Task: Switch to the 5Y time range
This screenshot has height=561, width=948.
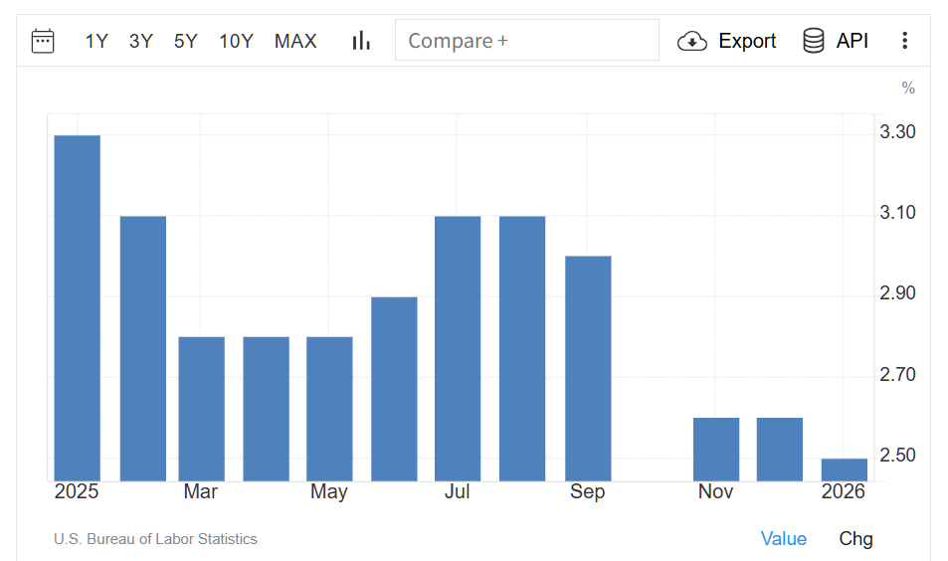Action: [x=186, y=41]
